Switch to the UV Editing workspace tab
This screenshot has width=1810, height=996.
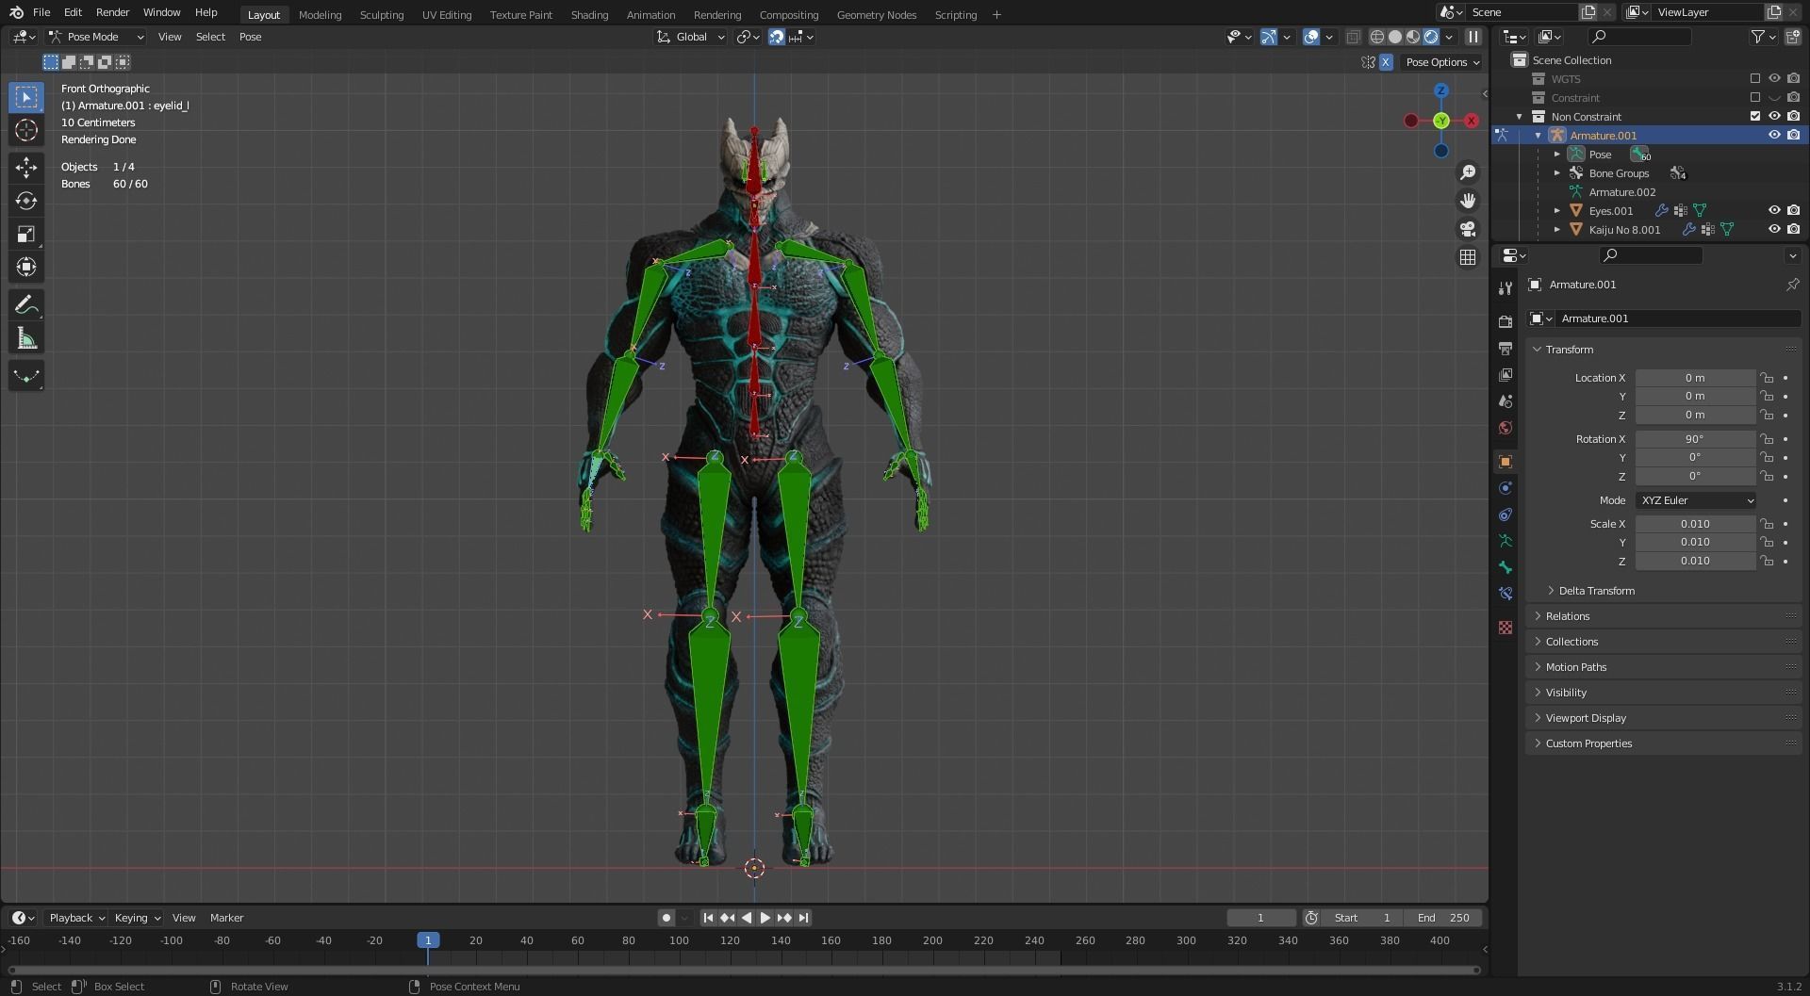(447, 14)
